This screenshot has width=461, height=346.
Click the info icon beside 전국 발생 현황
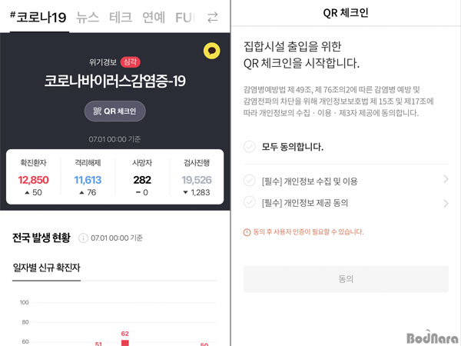coord(83,238)
